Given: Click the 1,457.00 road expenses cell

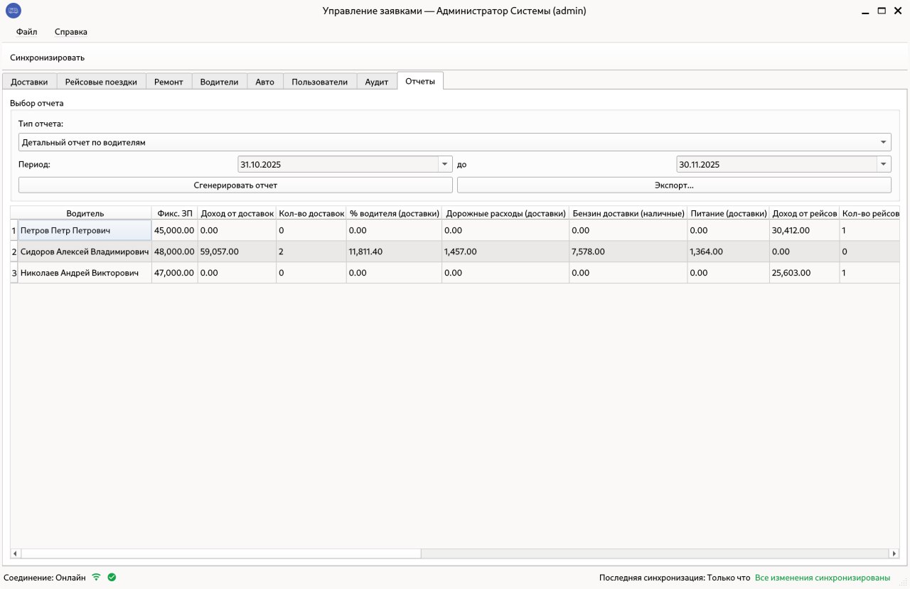Looking at the screenshot, I should [505, 252].
